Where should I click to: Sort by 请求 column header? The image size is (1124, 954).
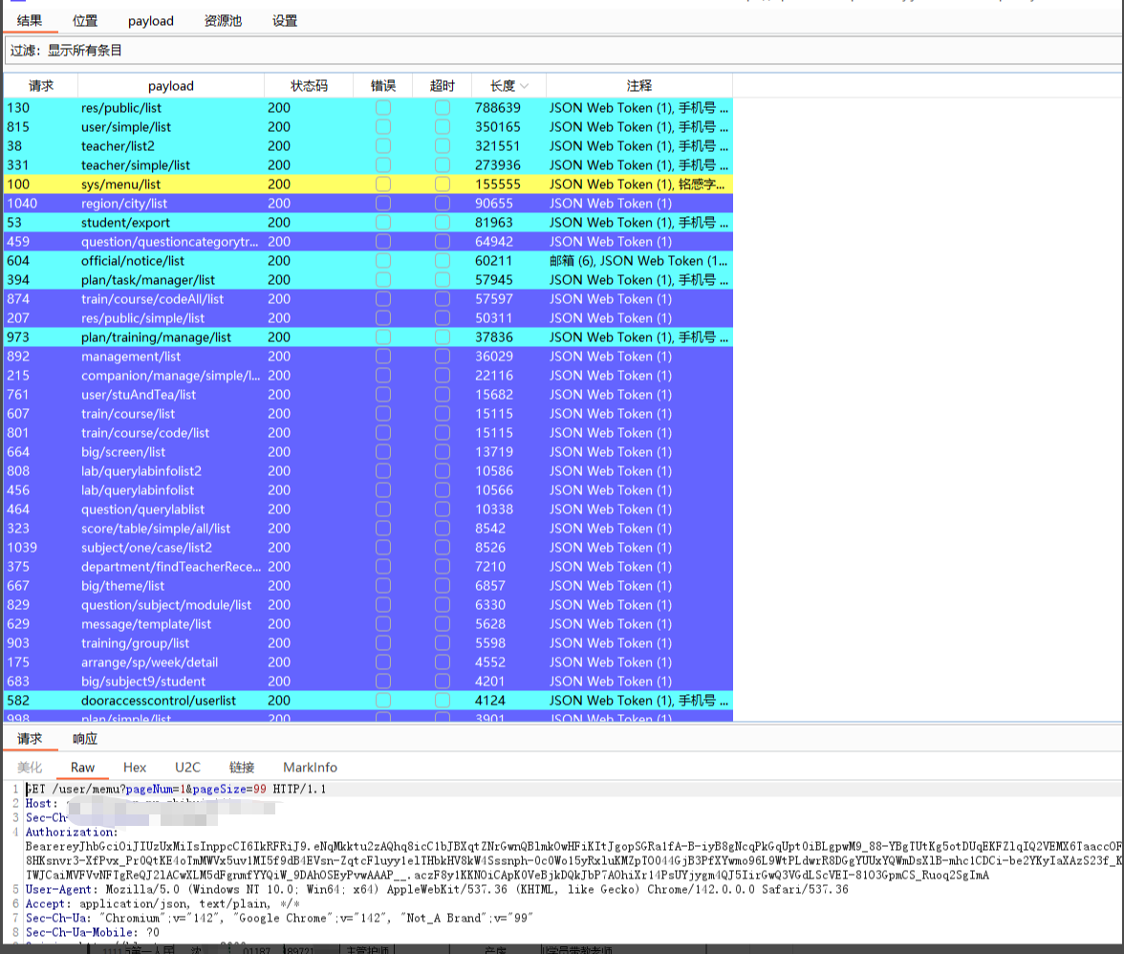[41, 85]
